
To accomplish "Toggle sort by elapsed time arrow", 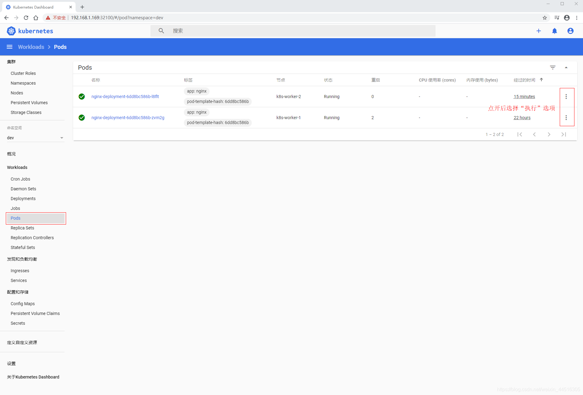I will [x=541, y=80].
